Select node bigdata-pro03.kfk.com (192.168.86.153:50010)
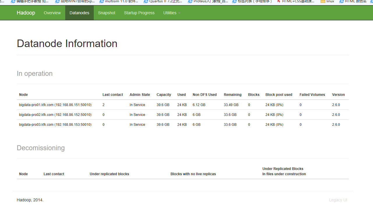373x224 pixels. pyautogui.click(x=55, y=125)
